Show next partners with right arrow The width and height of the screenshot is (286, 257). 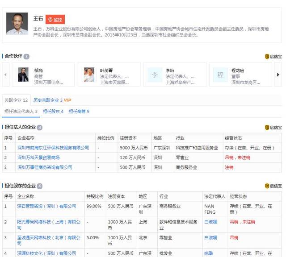[278, 75]
